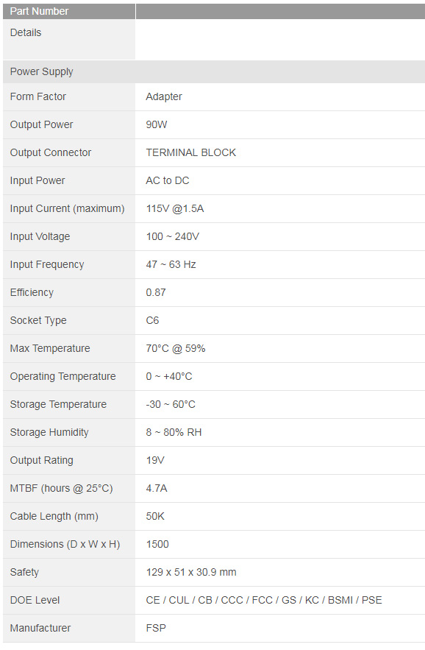Click the FSP manufacturer value

pos(156,628)
